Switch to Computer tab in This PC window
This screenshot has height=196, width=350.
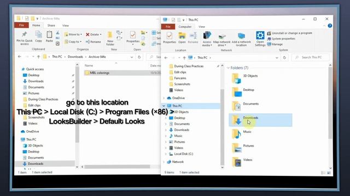pos(185,27)
